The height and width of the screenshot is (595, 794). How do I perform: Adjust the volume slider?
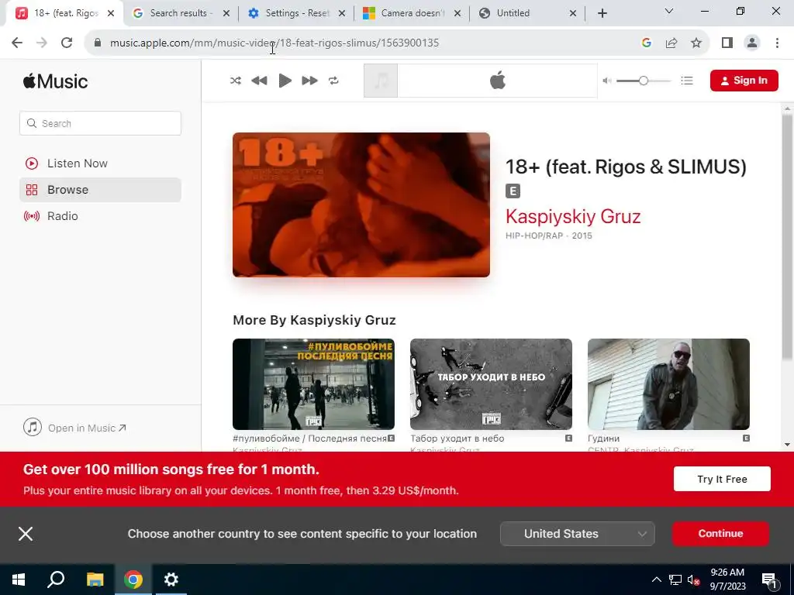pyautogui.click(x=643, y=81)
